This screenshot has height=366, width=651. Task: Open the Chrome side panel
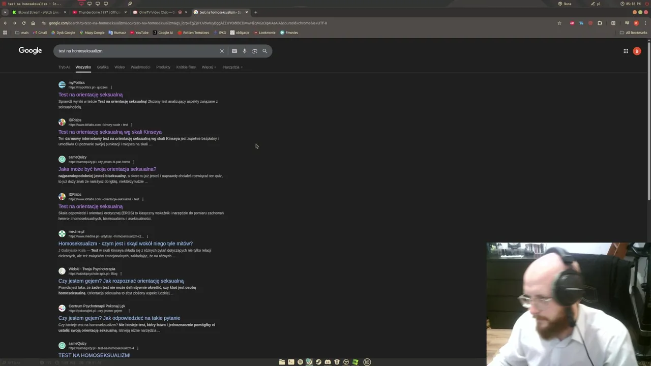[x=613, y=23]
